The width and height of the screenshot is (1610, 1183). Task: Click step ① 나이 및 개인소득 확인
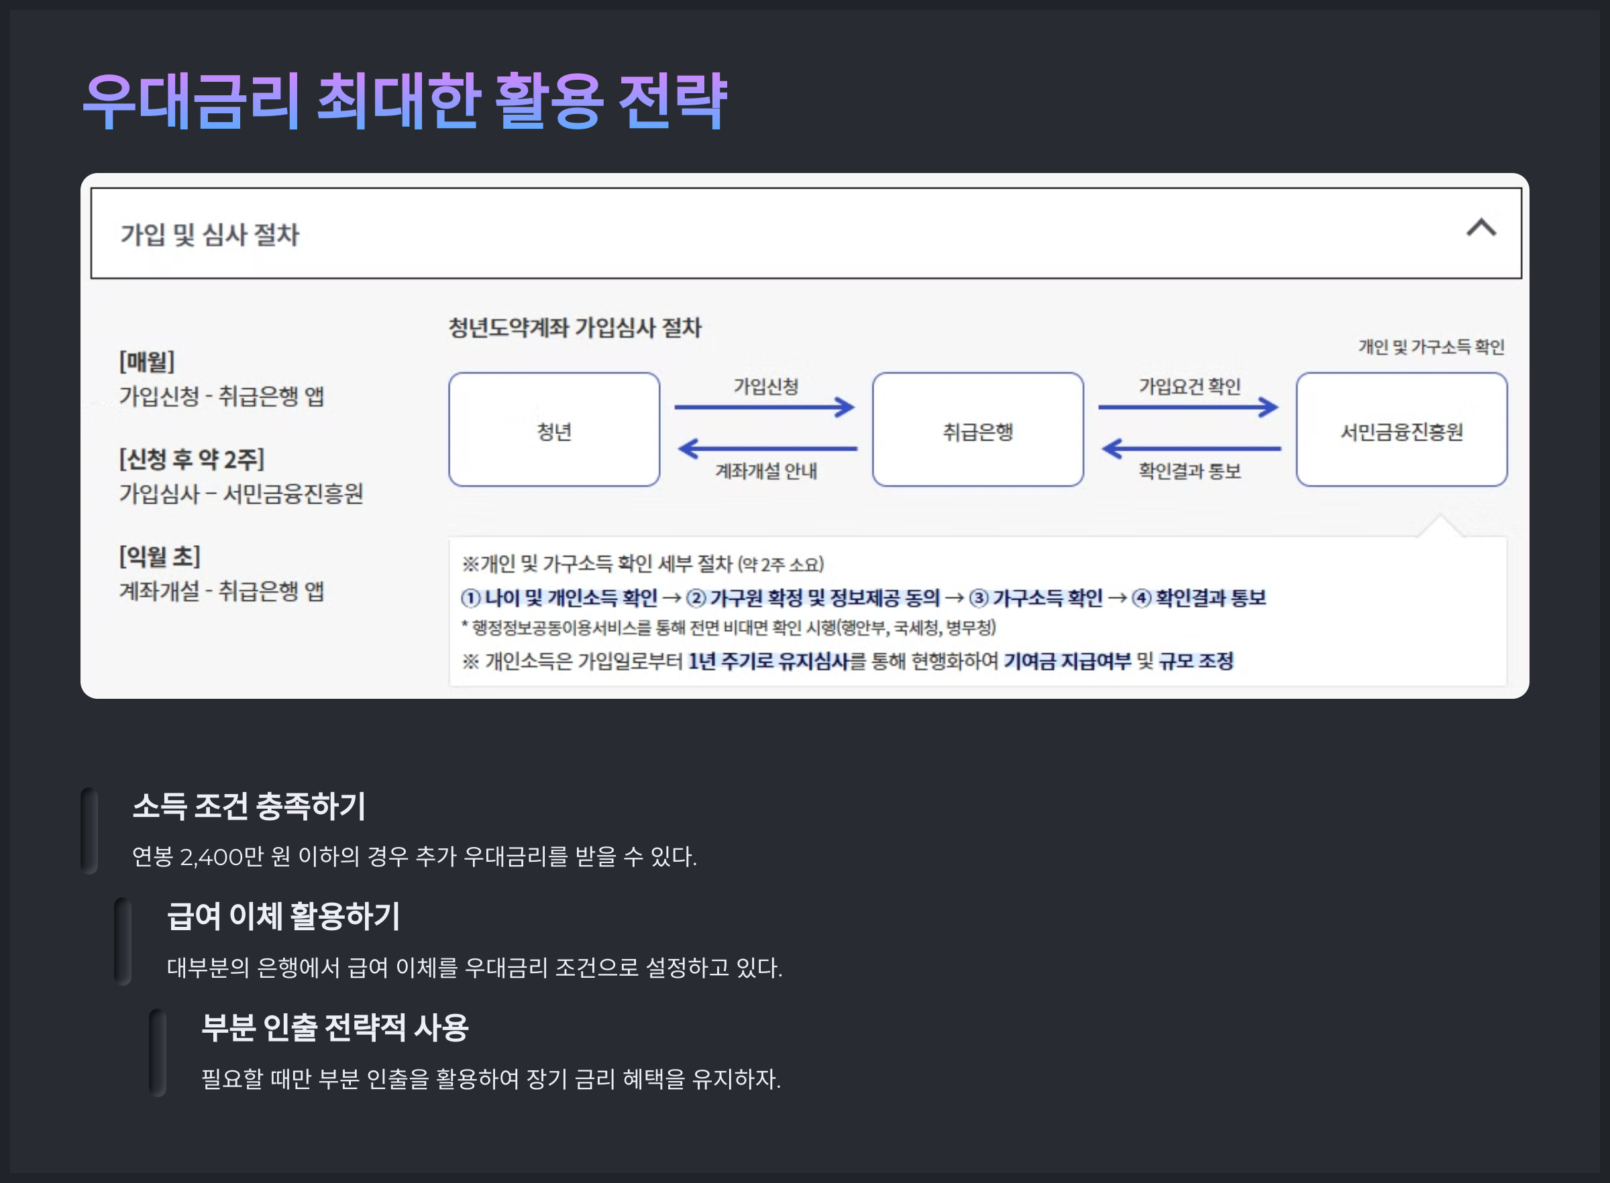pyautogui.click(x=559, y=598)
